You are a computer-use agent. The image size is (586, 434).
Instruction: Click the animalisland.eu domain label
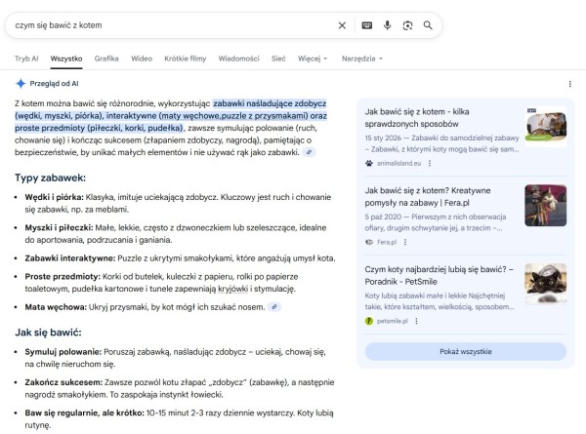coord(398,163)
